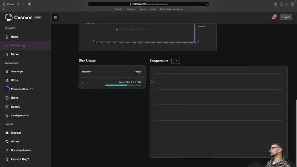Screen dimensions: 297x167
Task: Click the ServApps grid icon
Action: [x=7, y=71]
